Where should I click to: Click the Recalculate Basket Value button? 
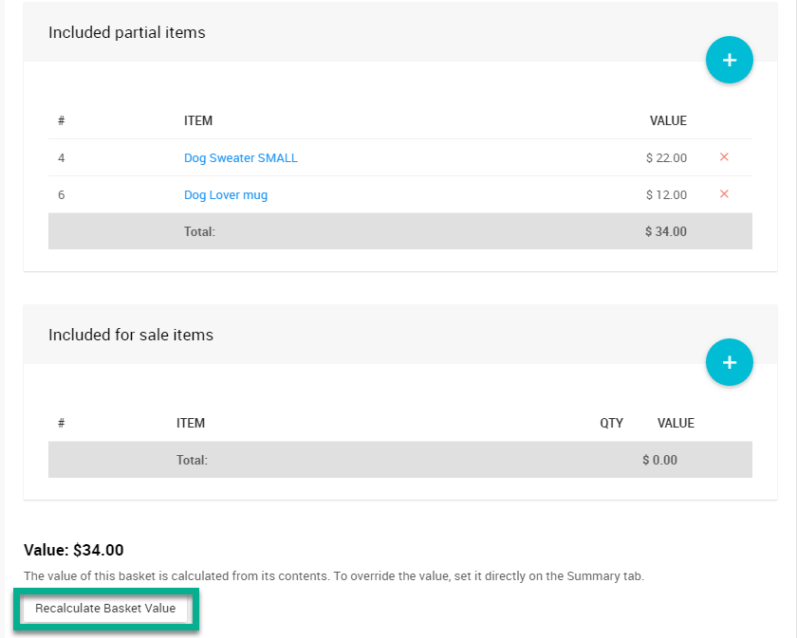pyautogui.click(x=105, y=609)
